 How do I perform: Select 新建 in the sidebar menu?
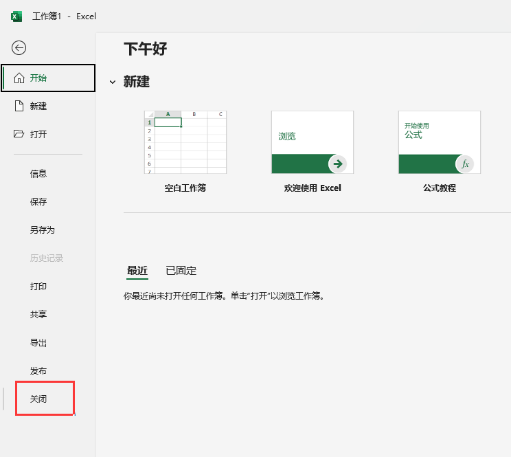[48, 106]
